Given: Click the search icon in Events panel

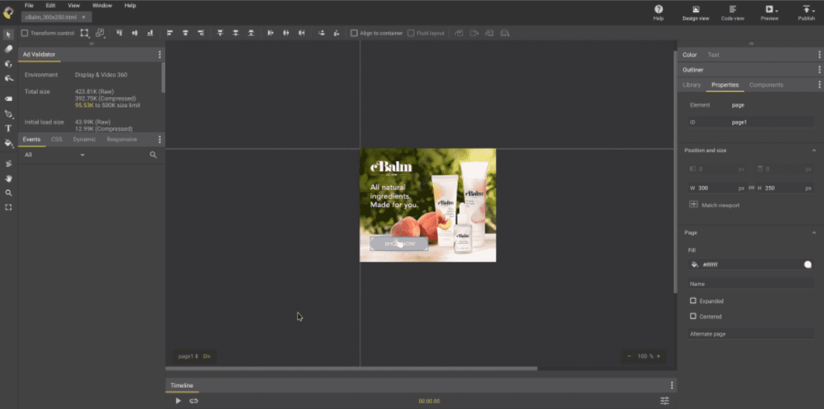Looking at the screenshot, I should (153, 154).
